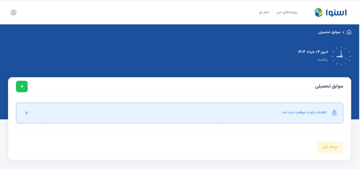Image resolution: width=360 pixels, height=169 pixels.
Task: Click the analog clock icon
Action: 341,56
